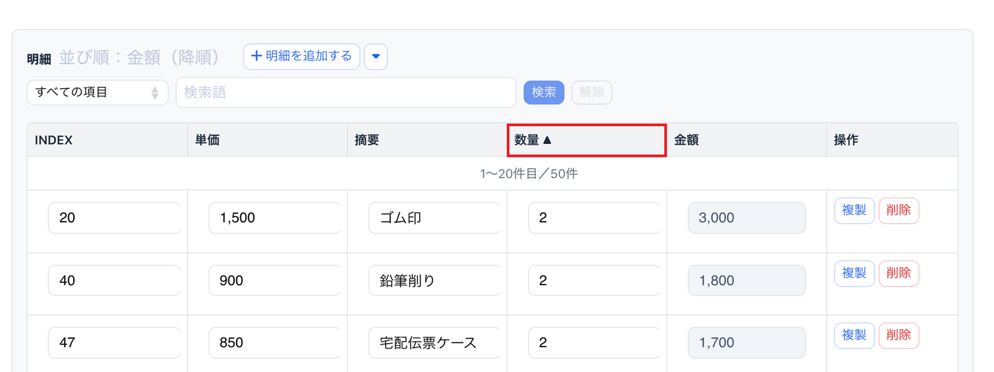Image resolution: width=994 pixels, height=372 pixels.
Task: Open the dropdown arrow next to 明細を追加する
Action: click(376, 56)
